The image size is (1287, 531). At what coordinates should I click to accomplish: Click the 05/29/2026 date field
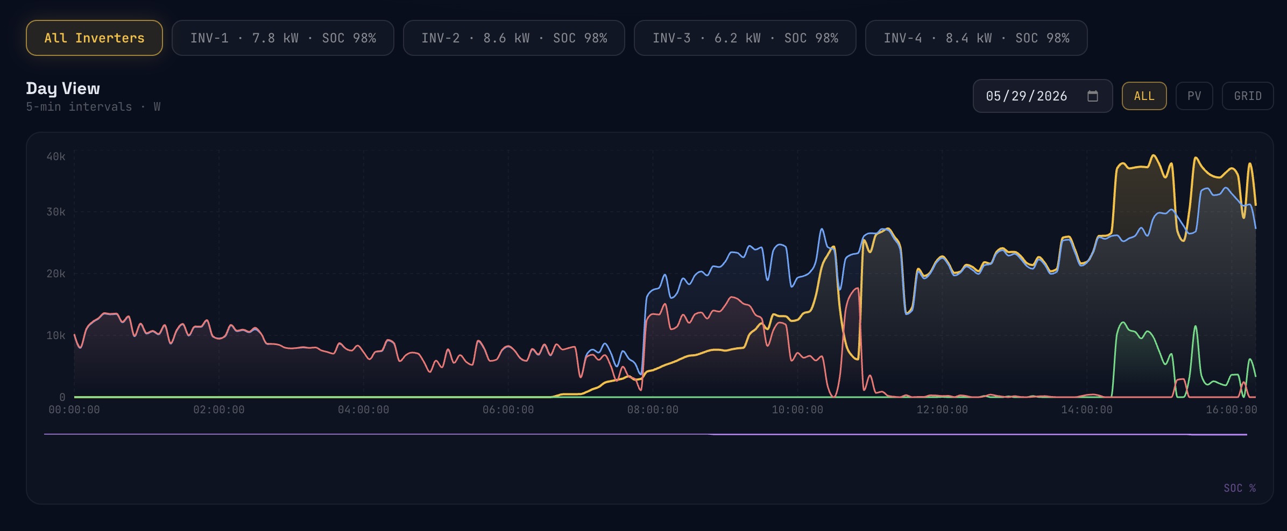1043,96
